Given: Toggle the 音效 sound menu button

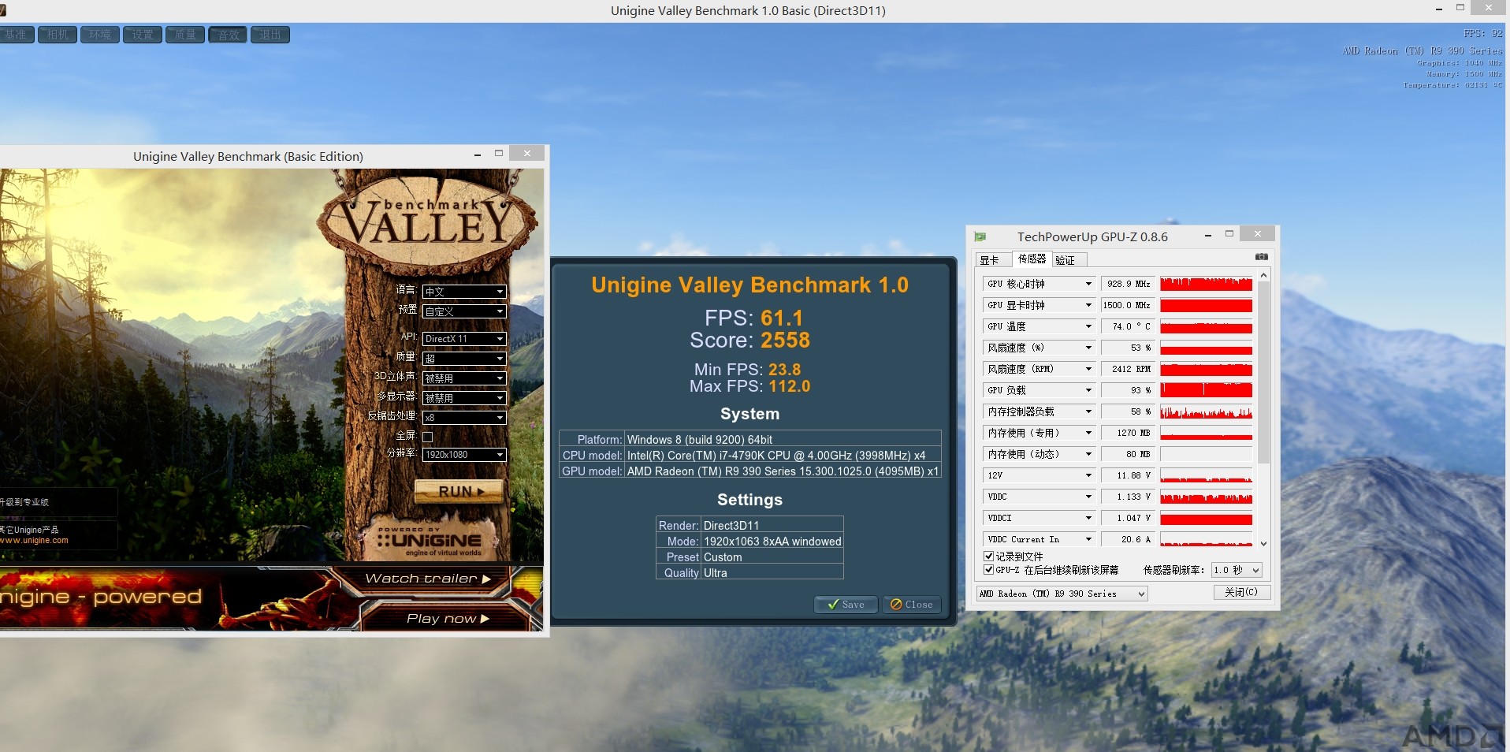Looking at the screenshot, I should click(228, 35).
